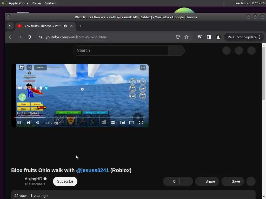Screen dimensions: 266x199
Task: Switch to the miniplayer
Action: (x=122, y=123)
